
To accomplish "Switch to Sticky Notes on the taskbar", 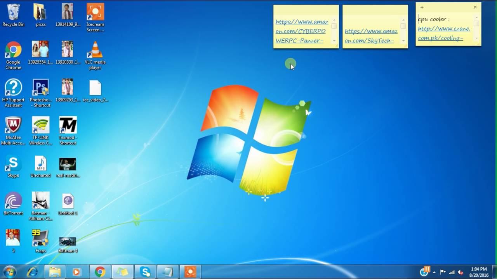I will (123, 272).
